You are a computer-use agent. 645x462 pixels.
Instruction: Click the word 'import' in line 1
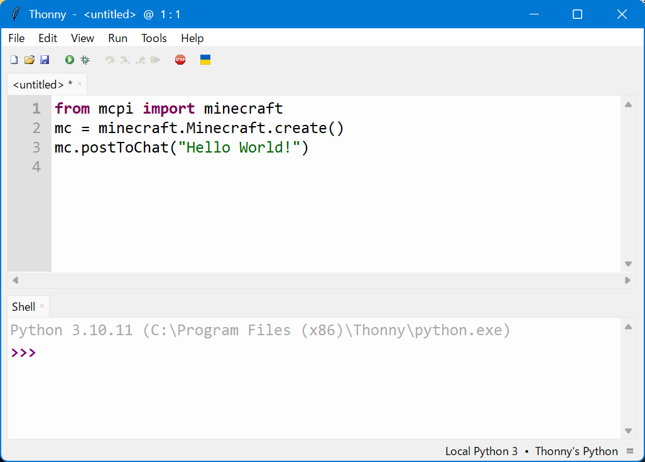169,109
